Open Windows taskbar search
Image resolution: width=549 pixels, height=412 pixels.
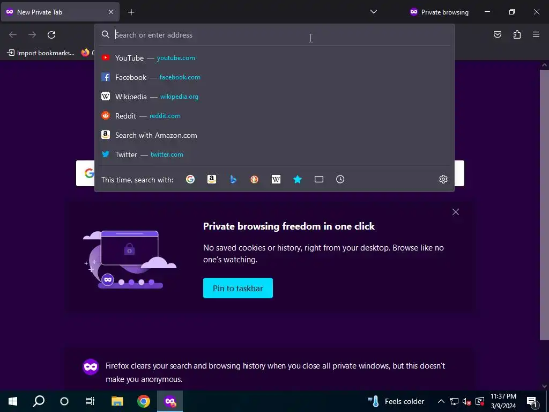coord(39,401)
